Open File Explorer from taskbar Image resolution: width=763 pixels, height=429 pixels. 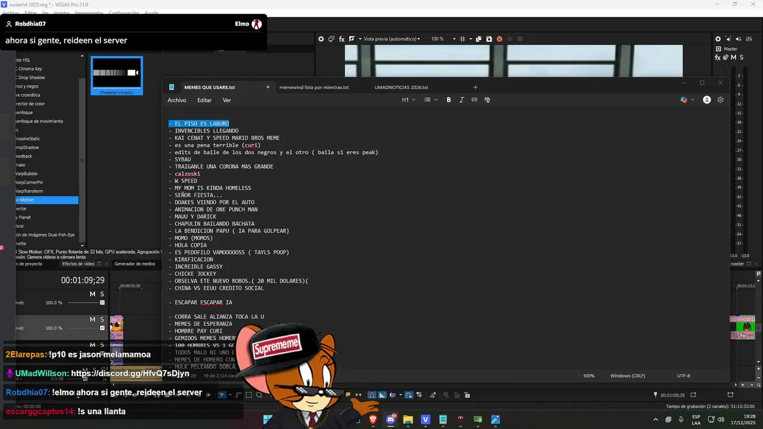point(408,419)
